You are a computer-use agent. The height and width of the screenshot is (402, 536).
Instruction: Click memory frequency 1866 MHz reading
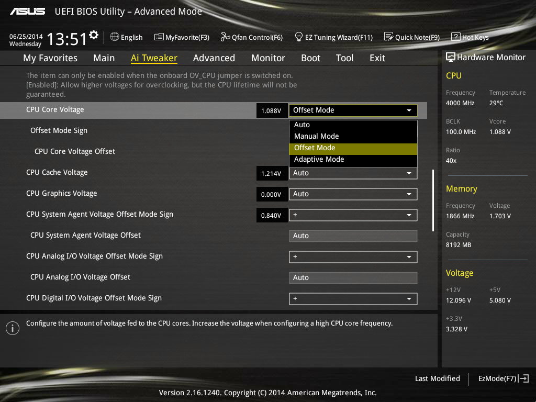[460, 216]
